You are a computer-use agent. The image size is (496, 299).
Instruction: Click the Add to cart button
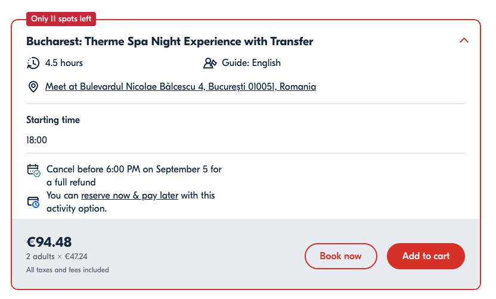(426, 256)
